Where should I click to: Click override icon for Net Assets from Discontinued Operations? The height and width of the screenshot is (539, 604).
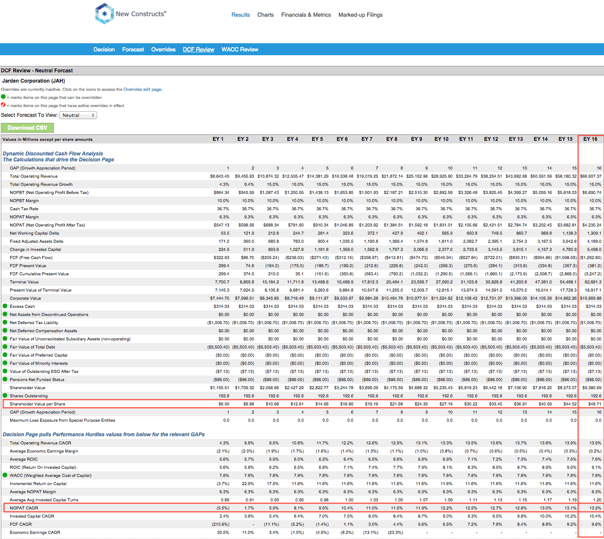[x=5, y=314]
